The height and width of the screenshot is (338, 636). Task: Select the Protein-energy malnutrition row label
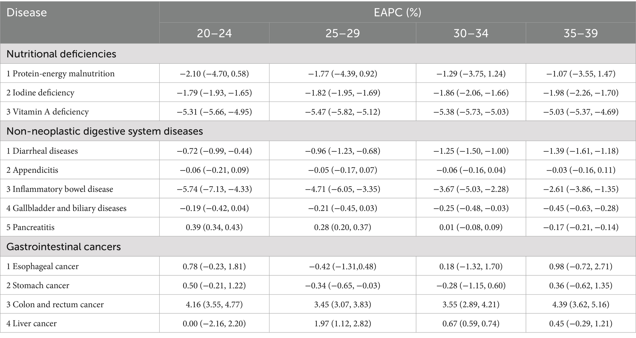tap(61, 74)
